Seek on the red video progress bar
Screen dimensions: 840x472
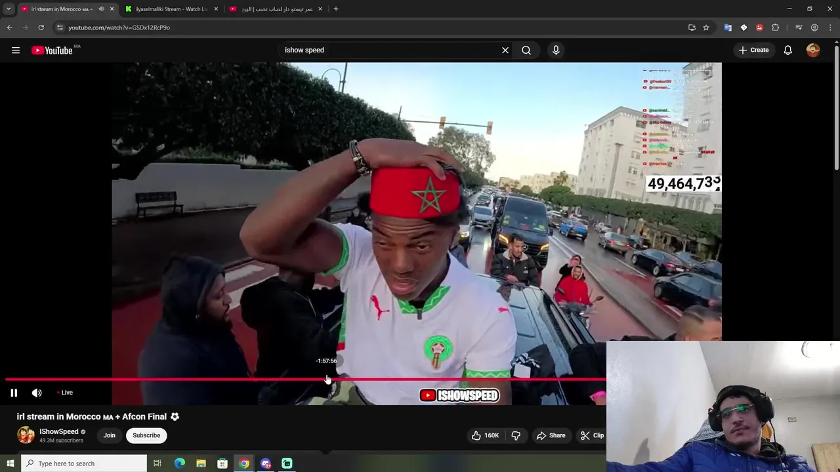pyautogui.click(x=305, y=379)
